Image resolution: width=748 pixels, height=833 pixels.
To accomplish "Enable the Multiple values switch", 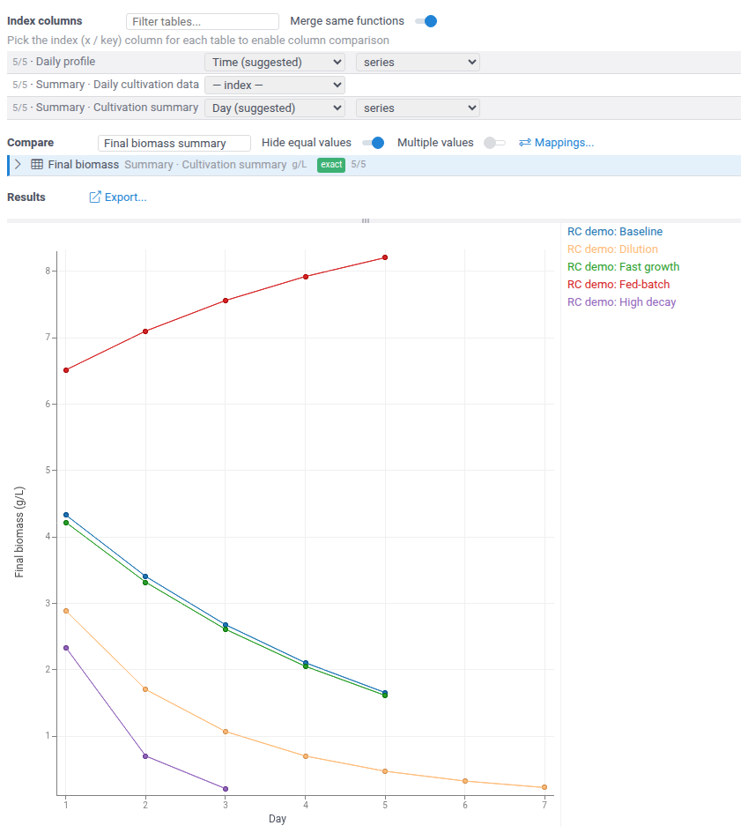I will click(x=494, y=143).
